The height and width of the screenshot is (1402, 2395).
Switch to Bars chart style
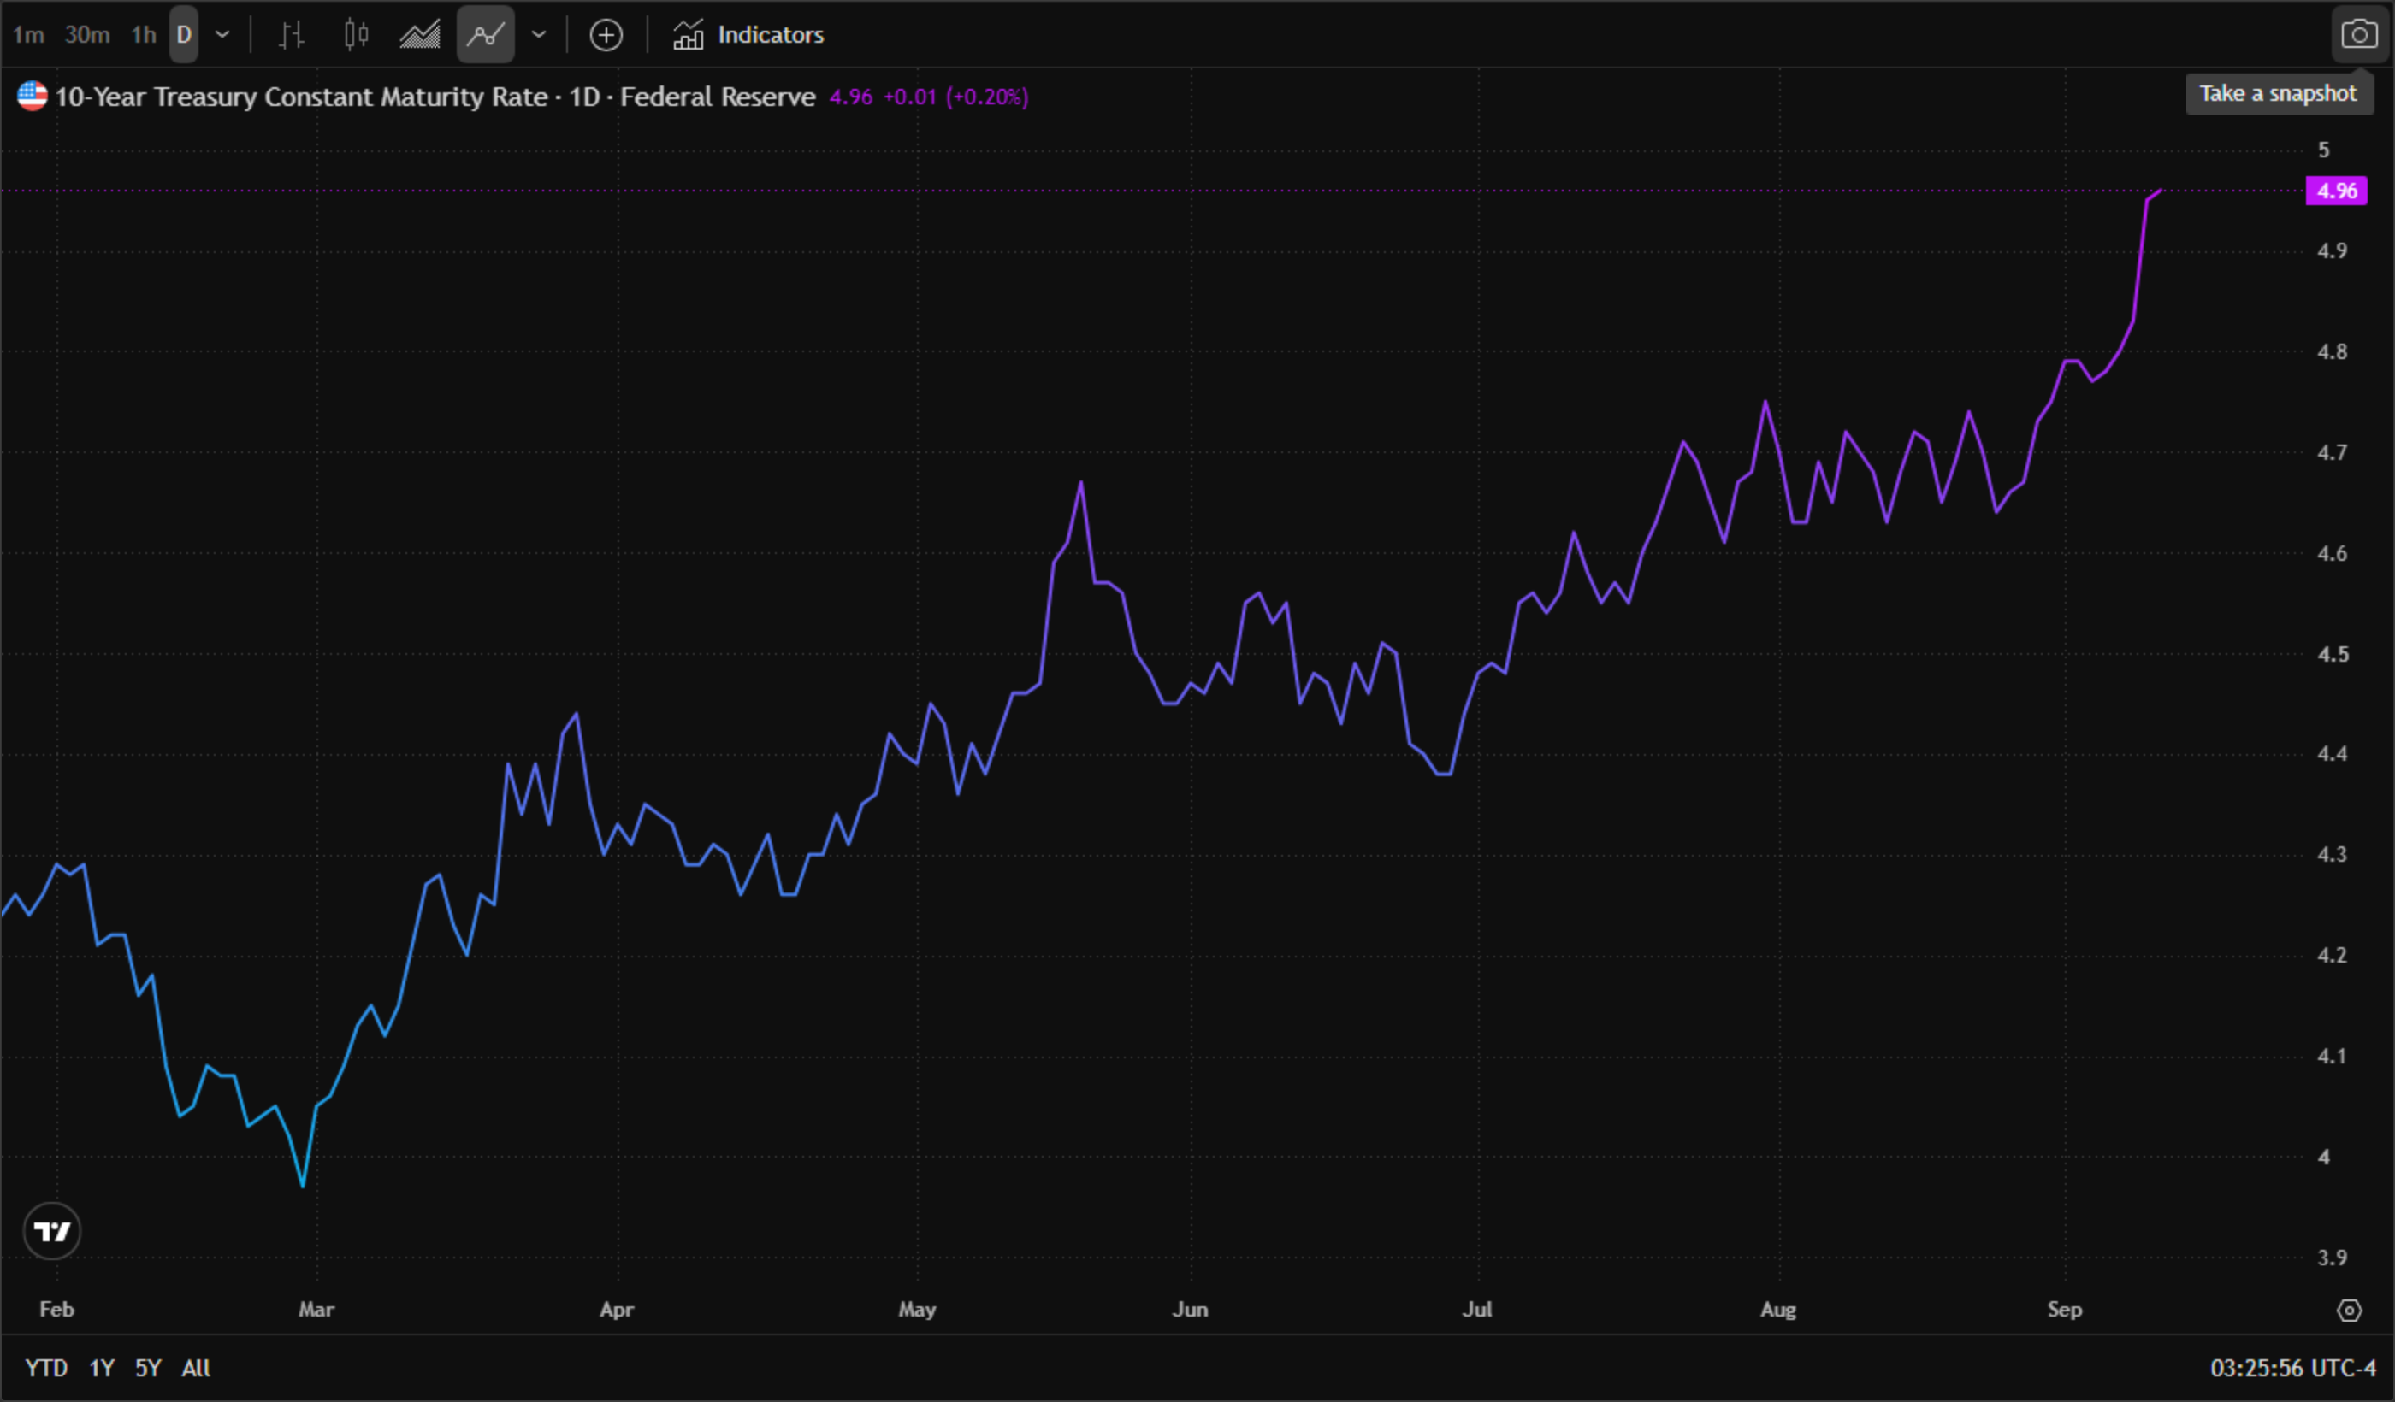[x=292, y=35]
